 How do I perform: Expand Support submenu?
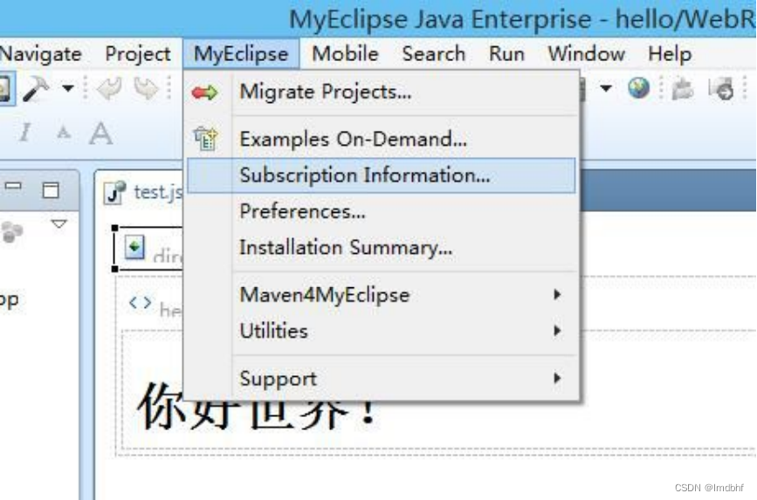382,379
